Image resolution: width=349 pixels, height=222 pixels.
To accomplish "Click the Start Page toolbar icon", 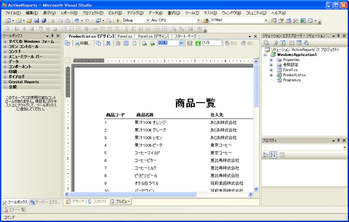I will click(x=303, y=21).
